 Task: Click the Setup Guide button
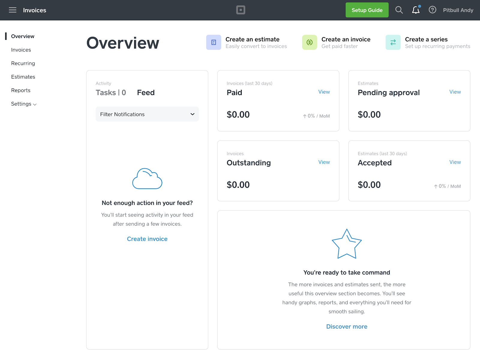367,10
